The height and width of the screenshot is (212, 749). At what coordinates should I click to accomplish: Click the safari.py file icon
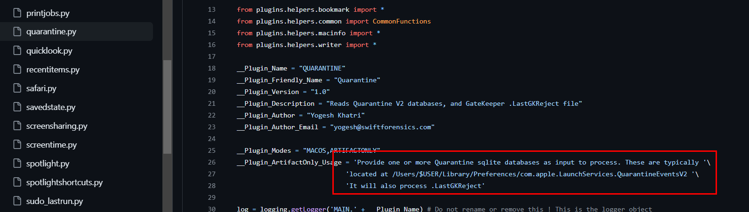[17, 88]
